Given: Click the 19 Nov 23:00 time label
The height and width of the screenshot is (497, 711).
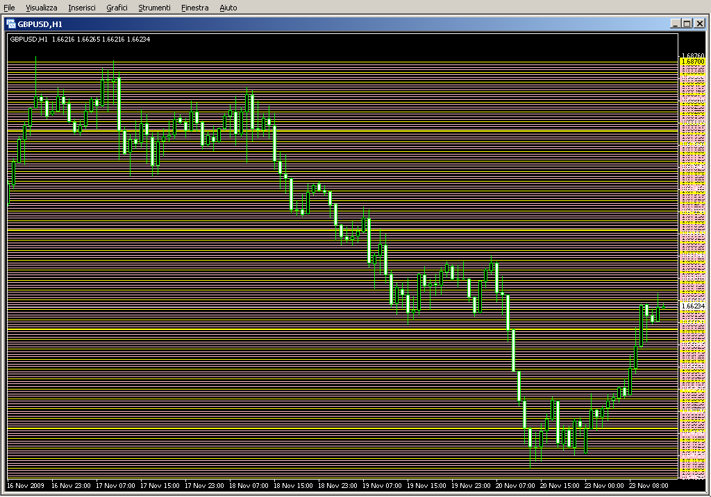Looking at the screenshot, I should [x=471, y=486].
